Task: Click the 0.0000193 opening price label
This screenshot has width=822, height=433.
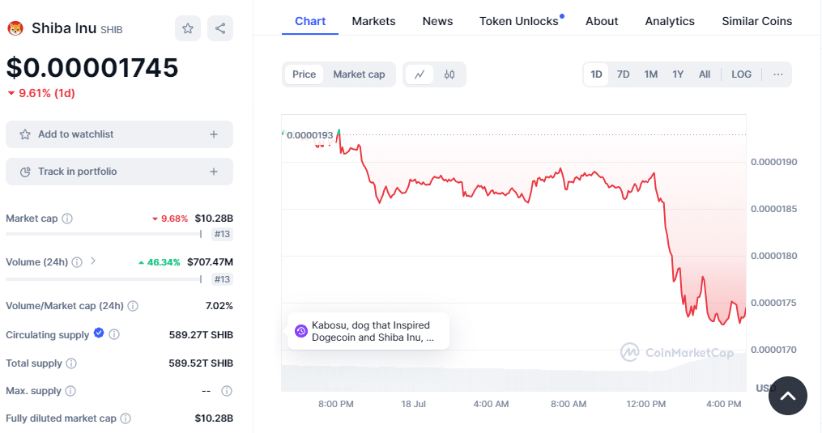Action: 310,135
